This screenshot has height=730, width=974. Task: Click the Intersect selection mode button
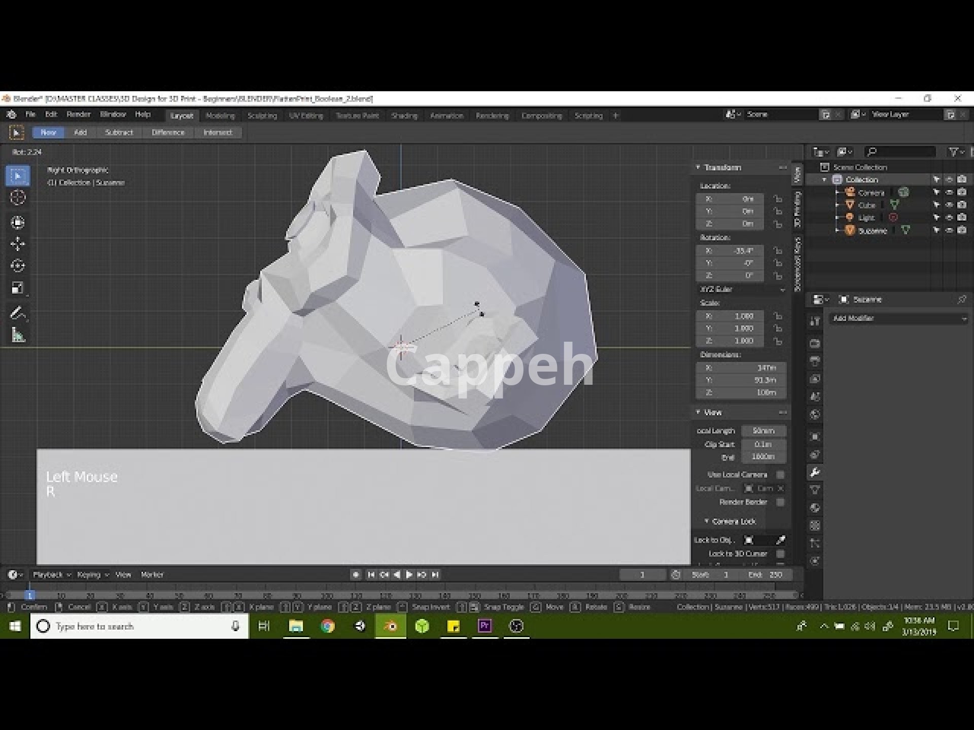[x=217, y=132]
